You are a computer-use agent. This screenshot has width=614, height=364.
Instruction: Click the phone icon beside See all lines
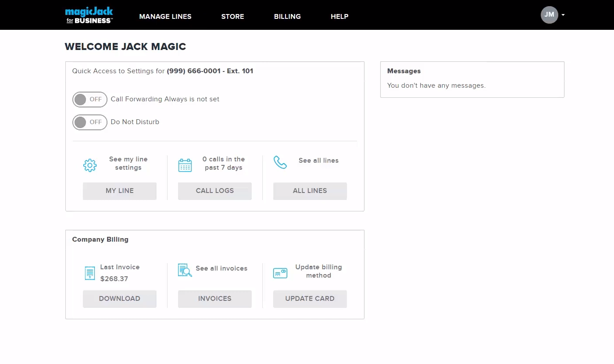click(x=280, y=162)
